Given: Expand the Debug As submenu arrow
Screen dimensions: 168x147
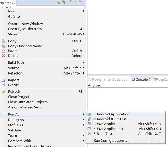Looking at the screenshot, I should coord(84,119).
